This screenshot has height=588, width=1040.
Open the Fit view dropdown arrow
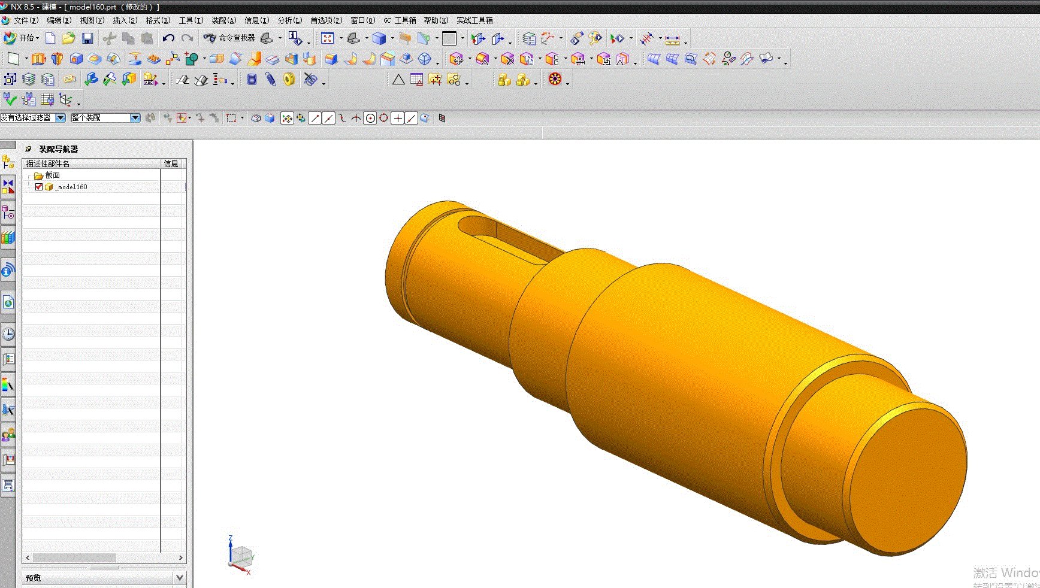click(341, 38)
